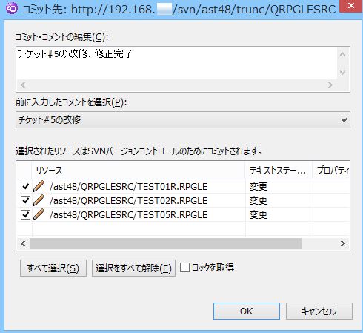Click the 選択をすべて解除 button
Screen dimensions: 363x333
pos(133,268)
